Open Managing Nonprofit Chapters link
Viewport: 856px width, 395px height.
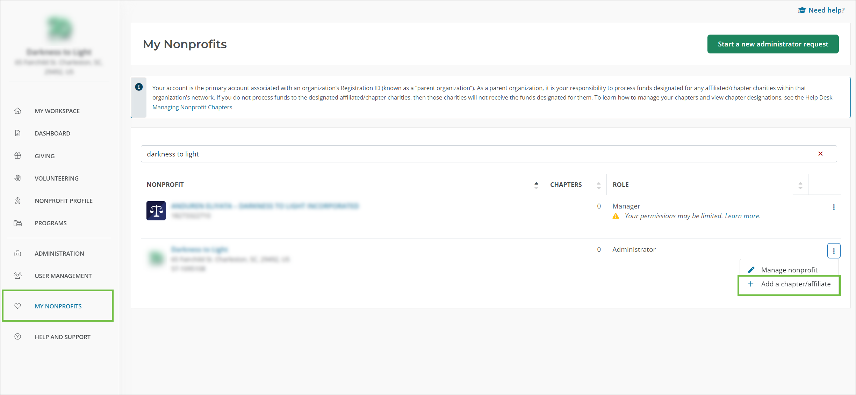click(192, 107)
